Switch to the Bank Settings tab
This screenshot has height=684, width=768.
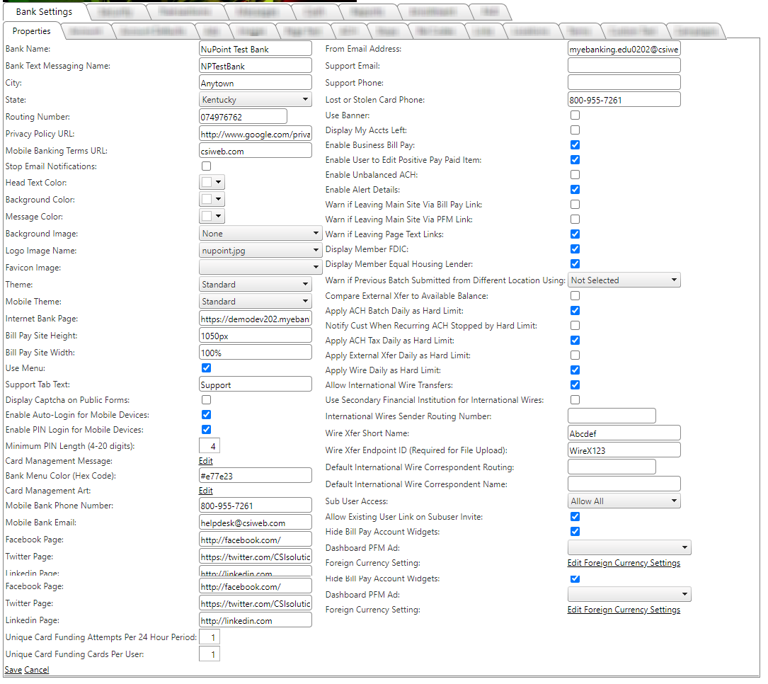point(44,12)
